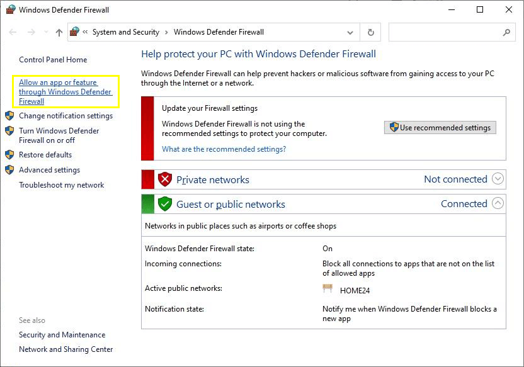Click Network and Sharing Center under See also
Screen dimensions: 524x367
(x=65, y=349)
